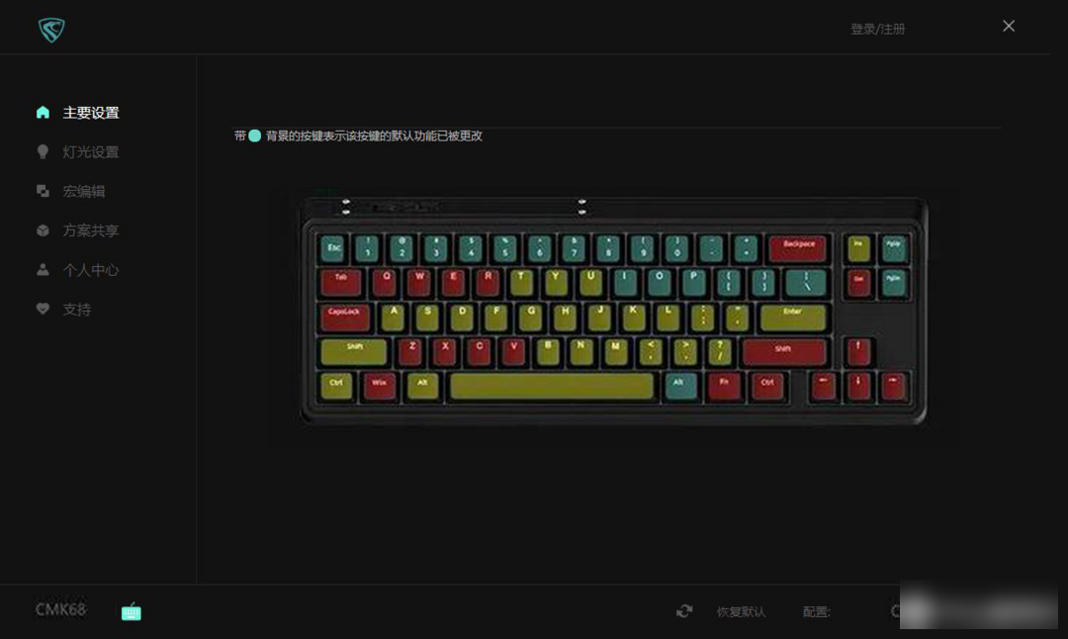The width and height of the screenshot is (1068, 639).
Task: Open the 主要设置 home icon
Action: [x=43, y=113]
